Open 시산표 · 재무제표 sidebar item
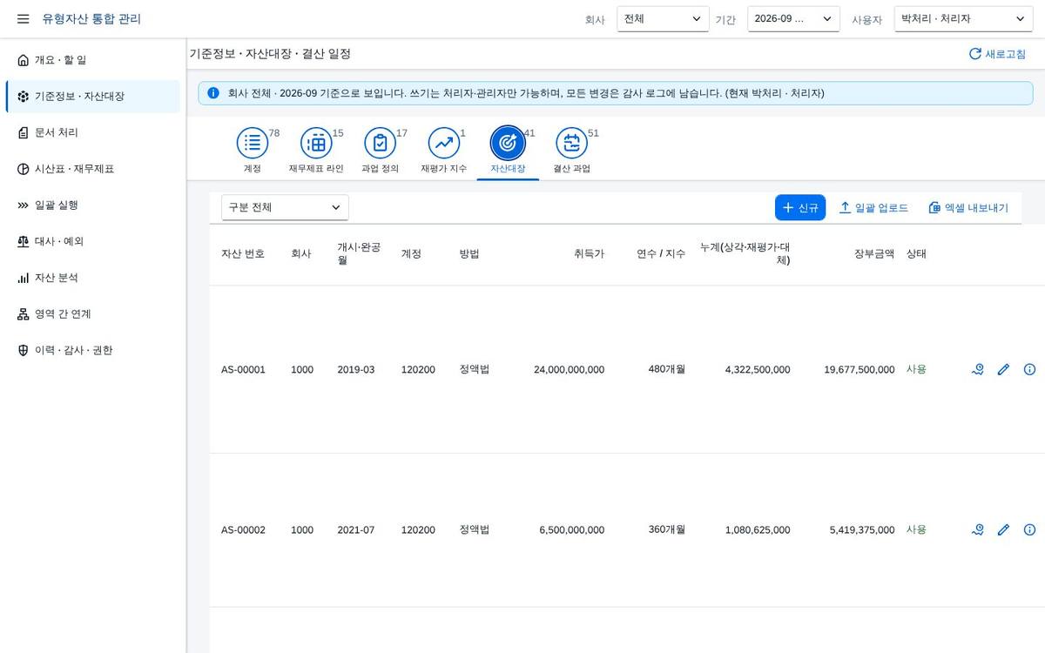Image resolution: width=1045 pixels, height=653 pixels. (93, 169)
